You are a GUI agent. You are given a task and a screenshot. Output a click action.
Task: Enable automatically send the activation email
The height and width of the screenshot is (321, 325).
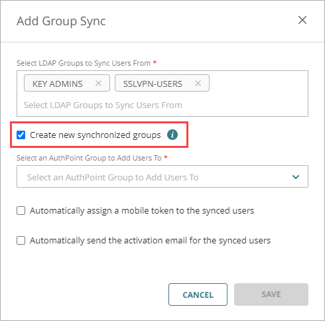pos(21,241)
